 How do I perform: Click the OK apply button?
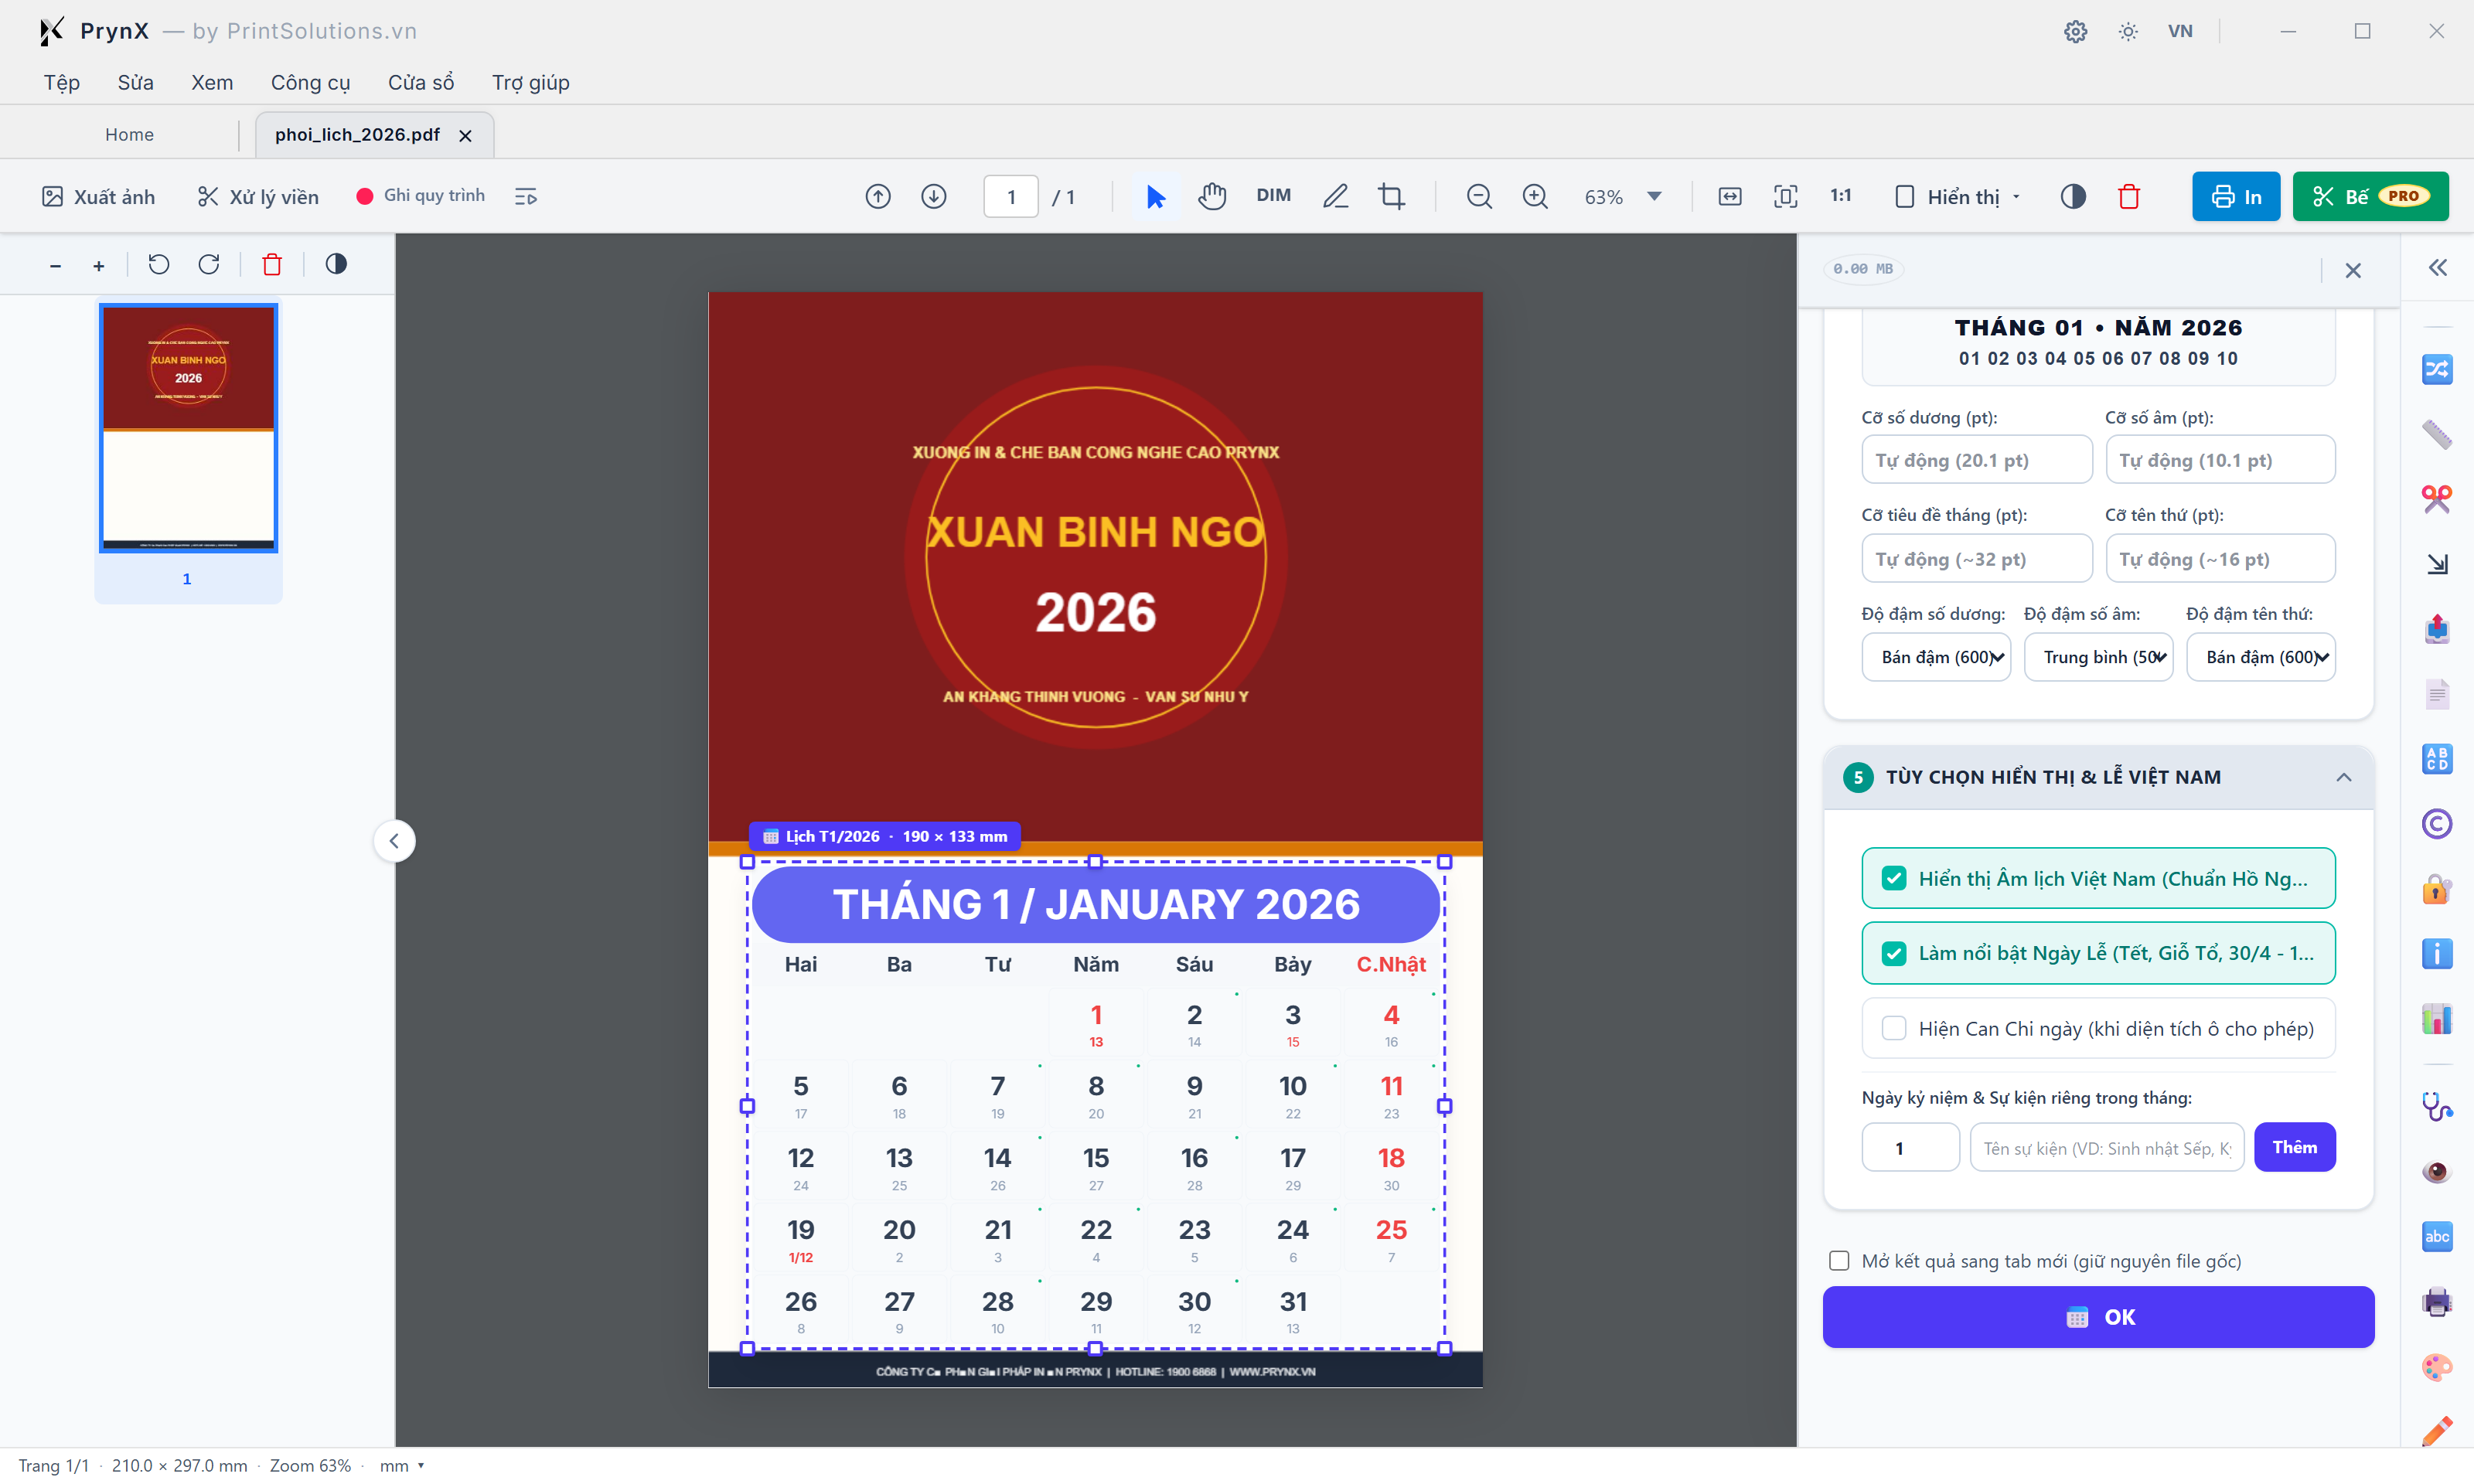[2098, 1317]
